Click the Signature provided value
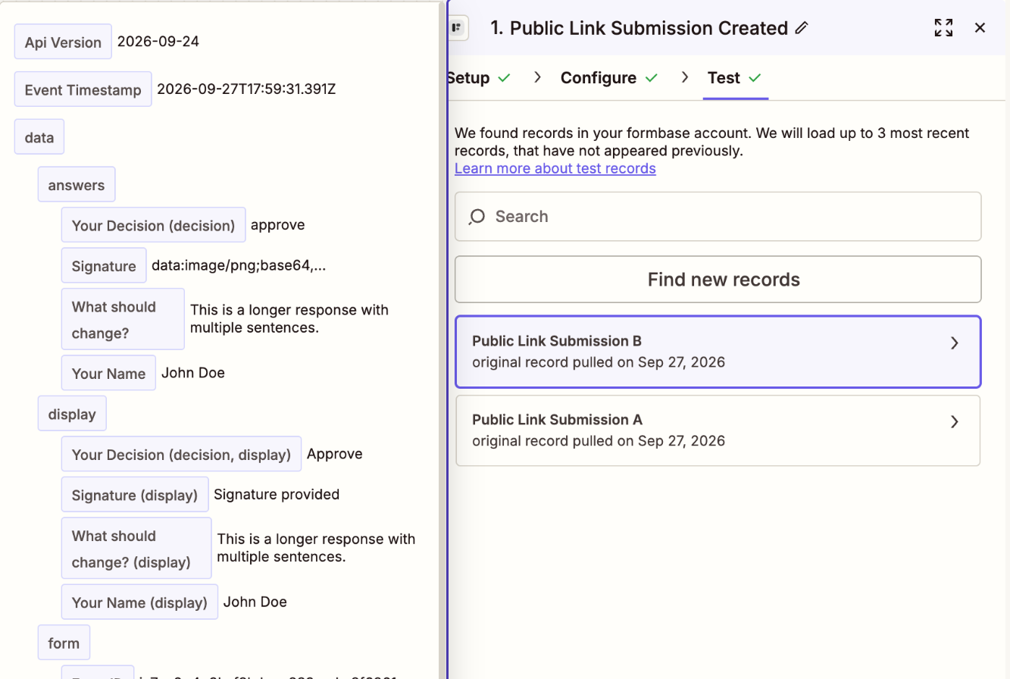Image resolution: width=1010 pixels, height=679 pixels. coord(277,495)
